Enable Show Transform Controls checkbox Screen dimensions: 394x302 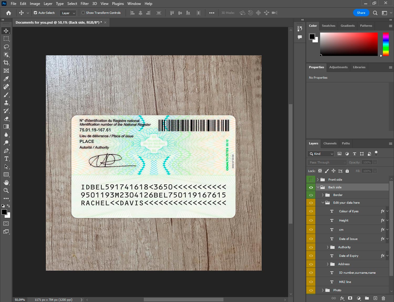(x=83, y=13)
